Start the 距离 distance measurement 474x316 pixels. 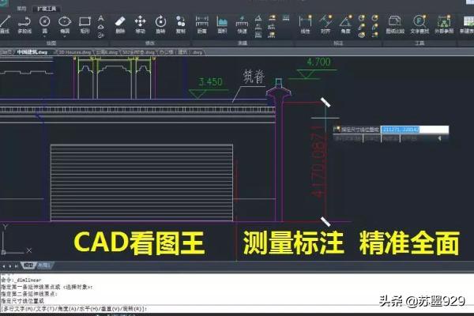pos(201,24)
